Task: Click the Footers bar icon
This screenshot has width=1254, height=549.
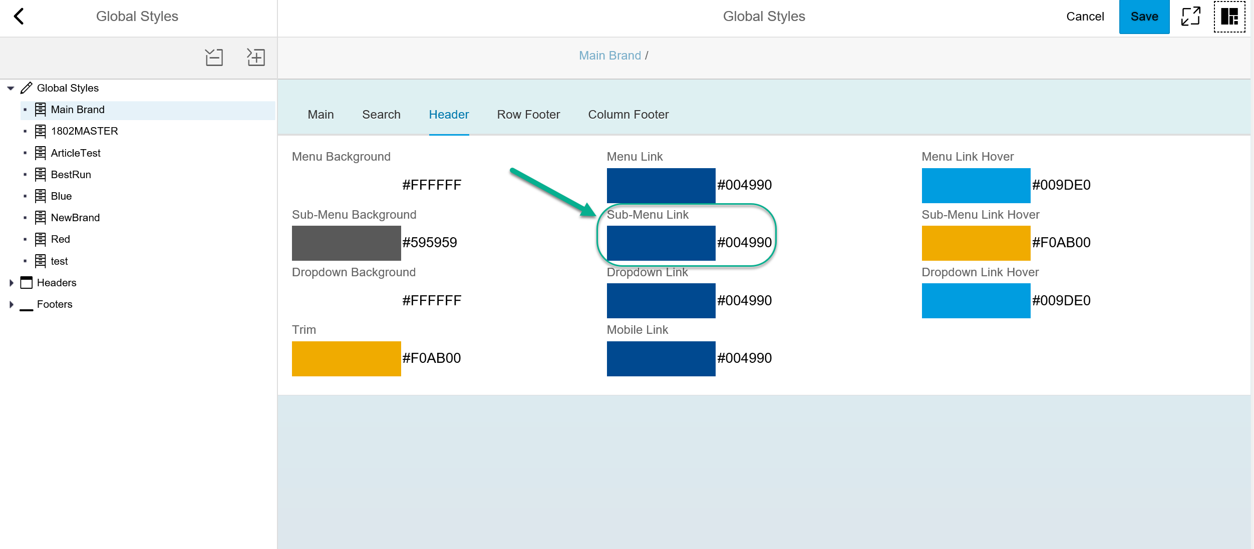Action: 27,310
